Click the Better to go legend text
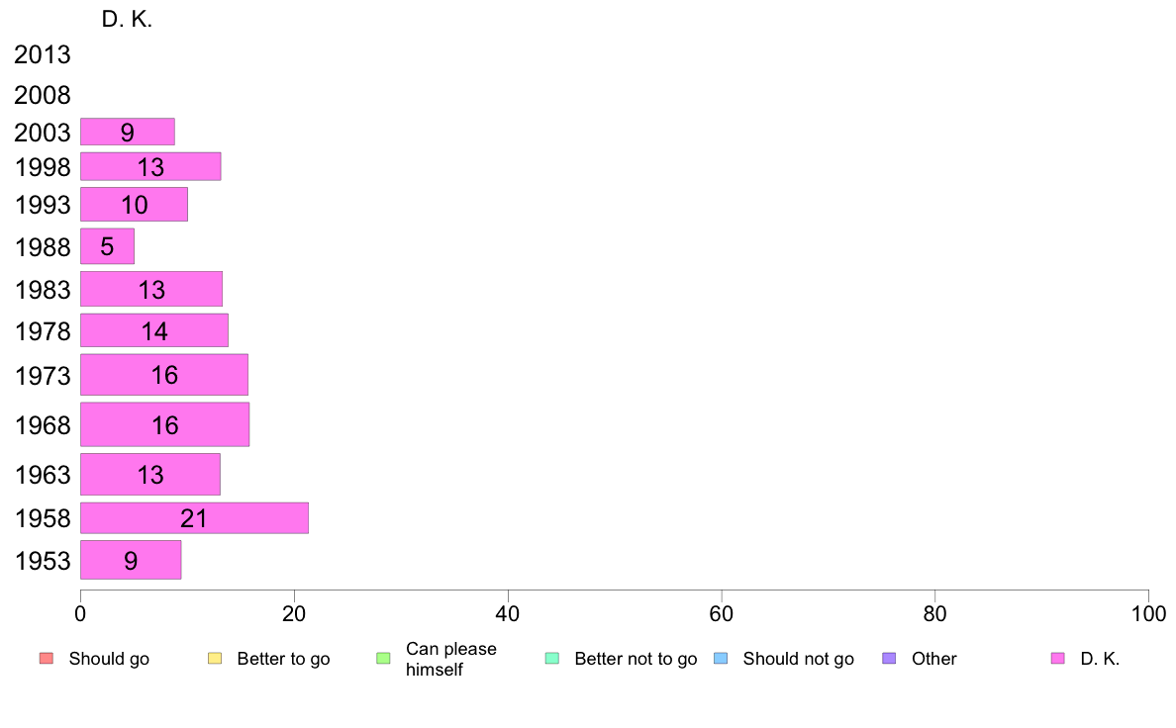 click(283, 659)
